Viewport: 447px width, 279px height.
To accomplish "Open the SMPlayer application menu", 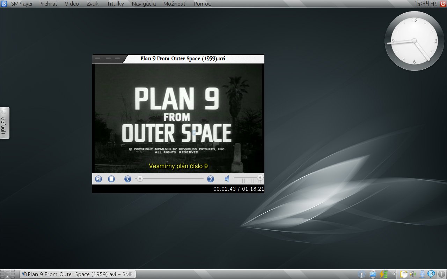I will point(22,4).
